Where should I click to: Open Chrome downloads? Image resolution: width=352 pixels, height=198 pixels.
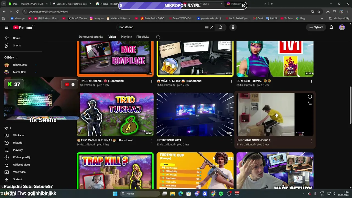[328, 12]
